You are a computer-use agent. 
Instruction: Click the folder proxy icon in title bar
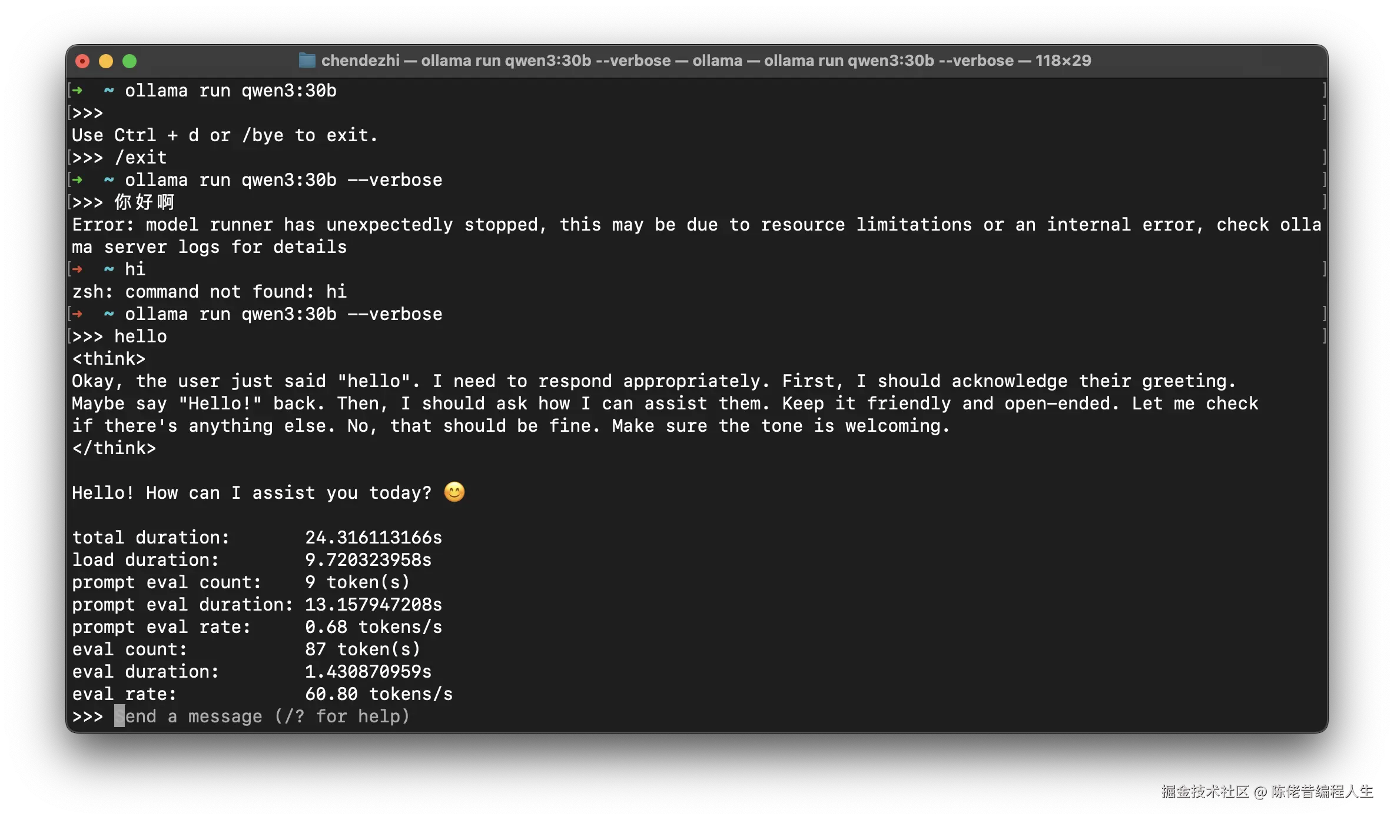307,61
